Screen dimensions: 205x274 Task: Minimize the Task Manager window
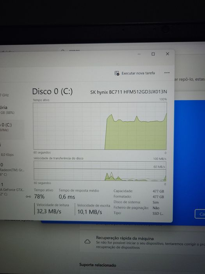(x=139, y=54)
